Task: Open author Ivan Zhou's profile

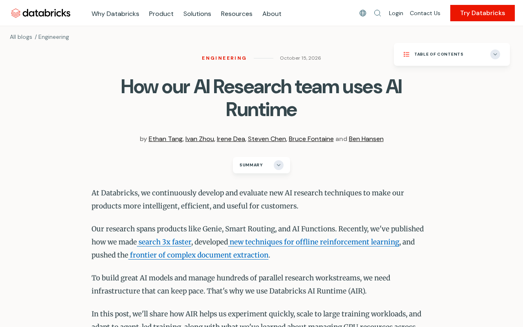Action: 200,139
